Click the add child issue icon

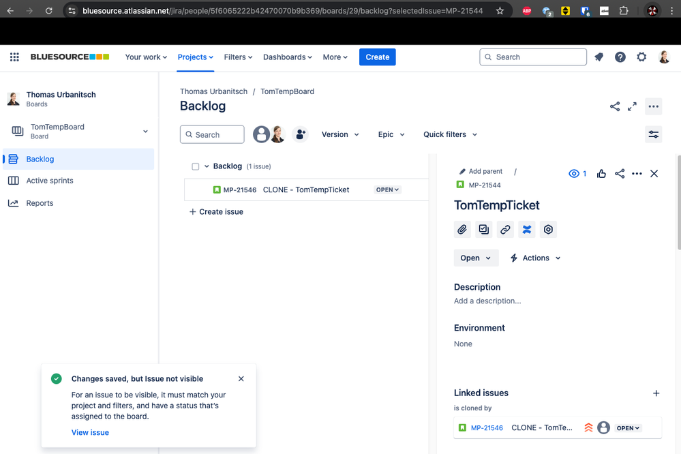484,230
